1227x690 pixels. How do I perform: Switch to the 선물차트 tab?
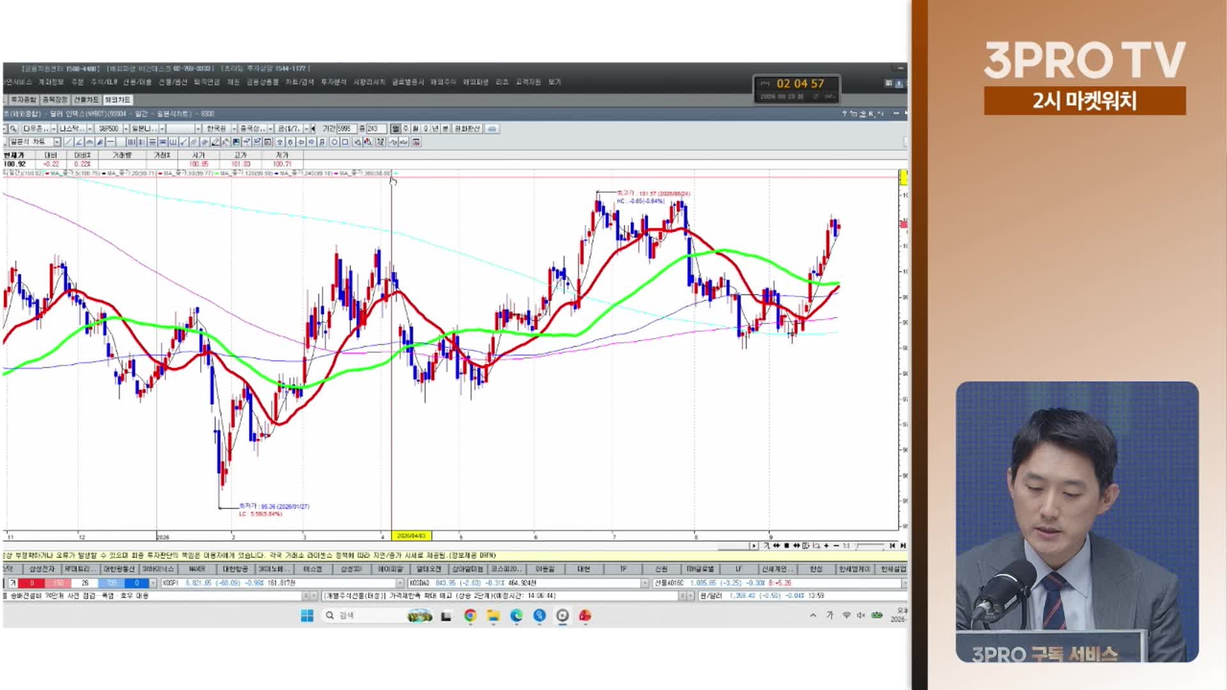click(x=86, y=100)
